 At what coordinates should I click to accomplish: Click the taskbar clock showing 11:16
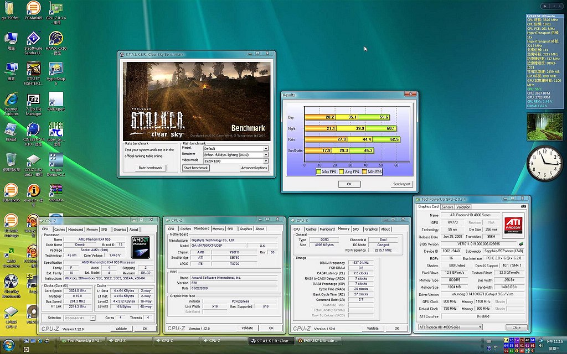(554, 341)
